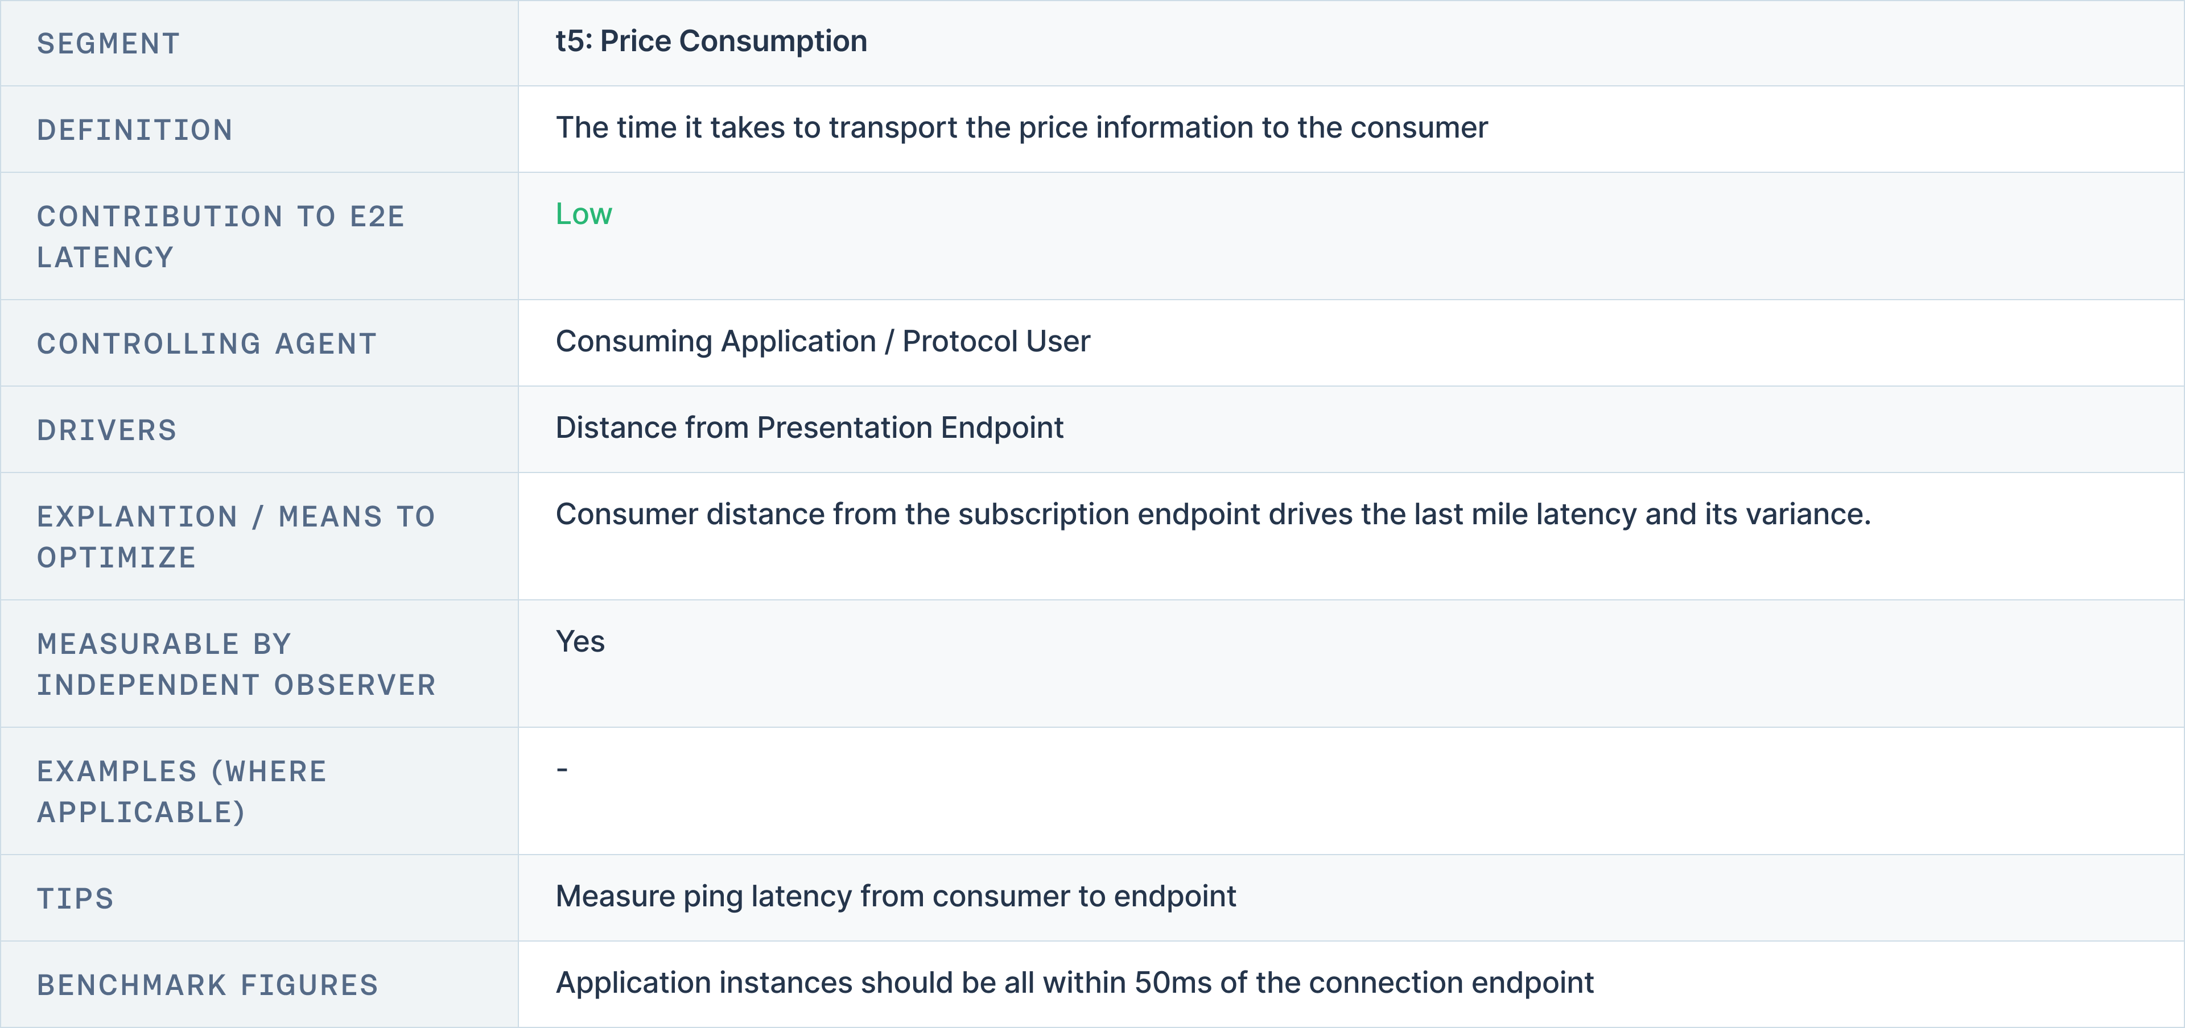Image resolution: width=2185 pixels, height=1028 pixels.
Task: Select 'Distance from Presentation Endpoint' text
Action: 809,428
